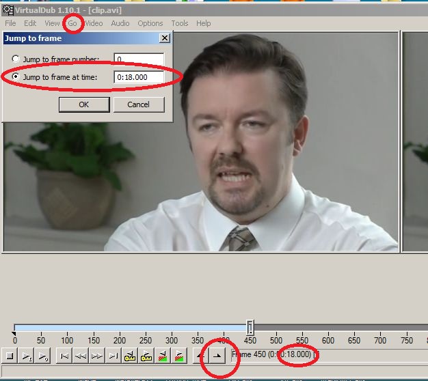Open the Audio menu
428x381 pixels.
[x=120, y=23]
